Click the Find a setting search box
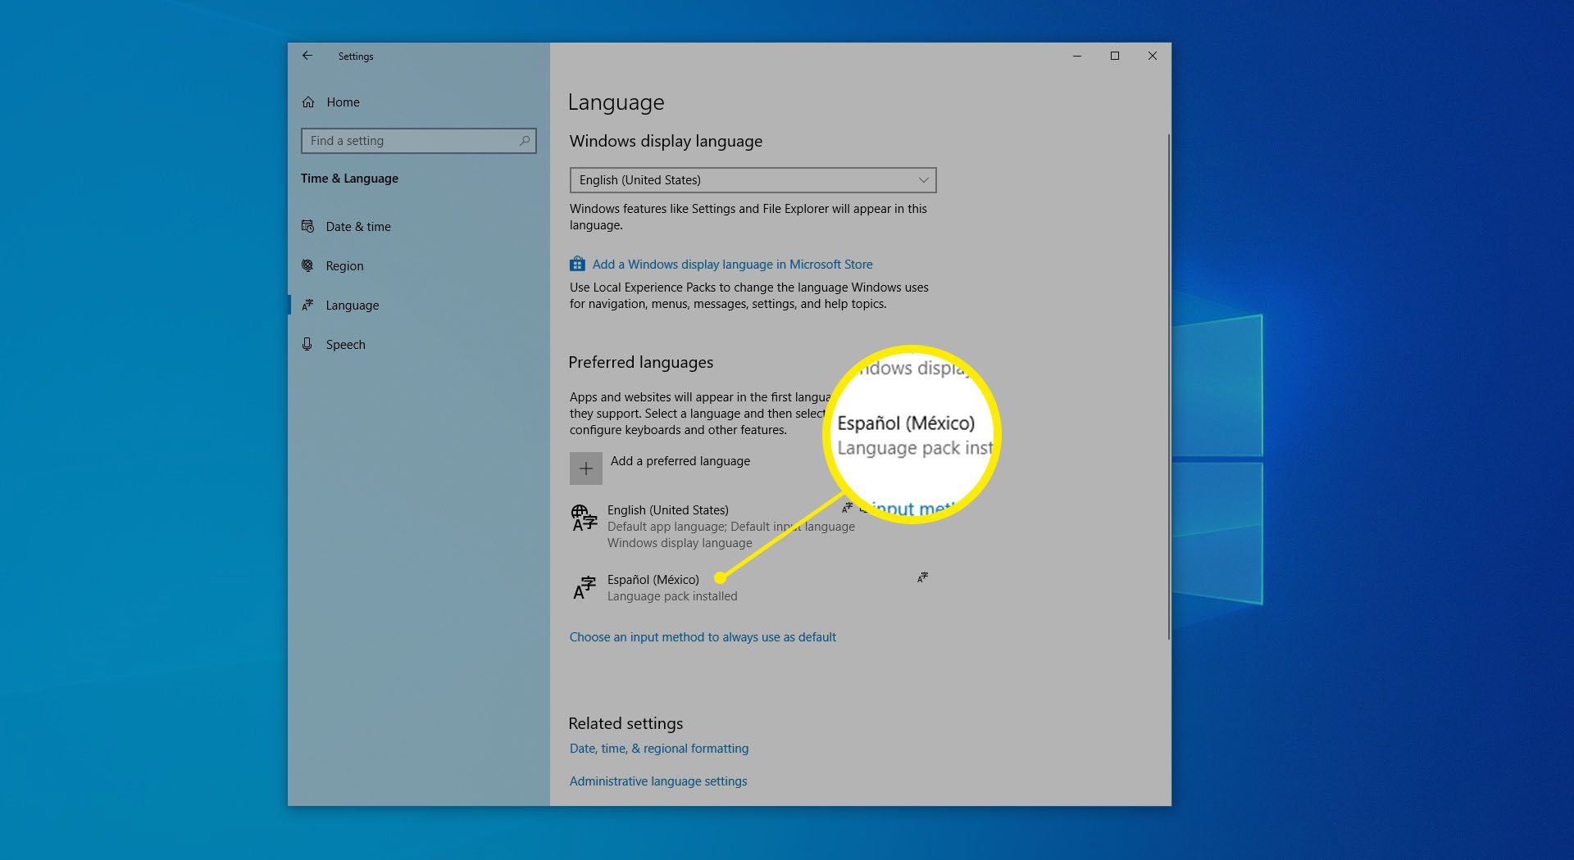Screen dimensions: 1574x860 coord(418,141)
